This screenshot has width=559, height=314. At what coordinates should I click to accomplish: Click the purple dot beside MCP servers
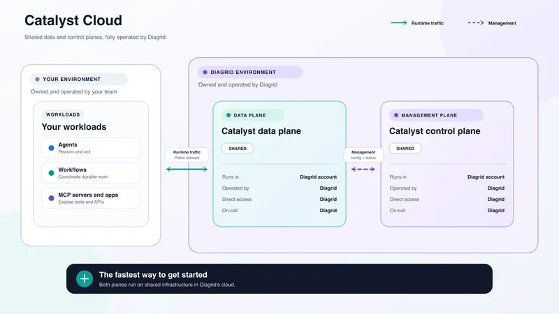(x=51, y=198)
